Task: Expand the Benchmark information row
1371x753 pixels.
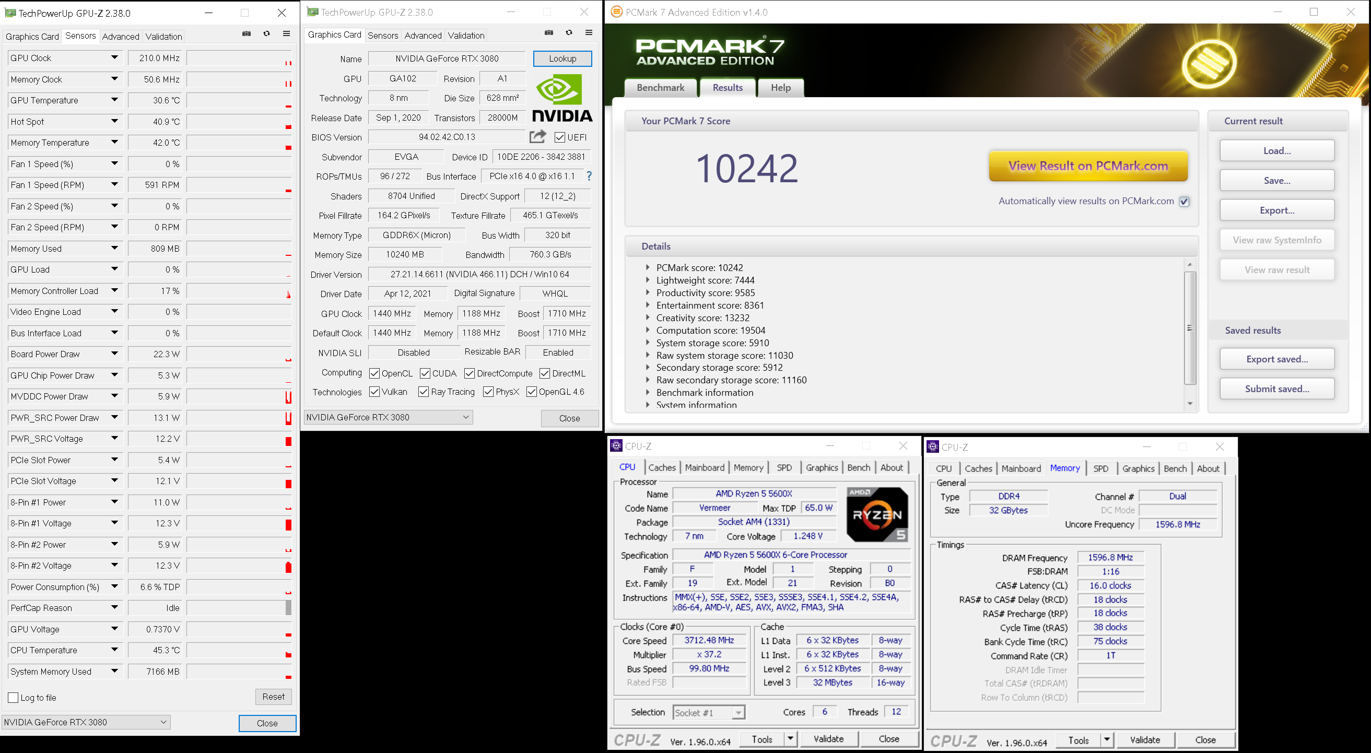Action: 648,392
